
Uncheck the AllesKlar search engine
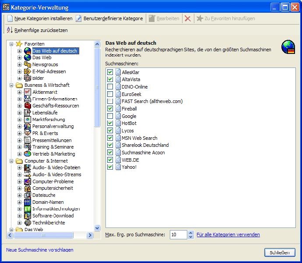[110, 72]
